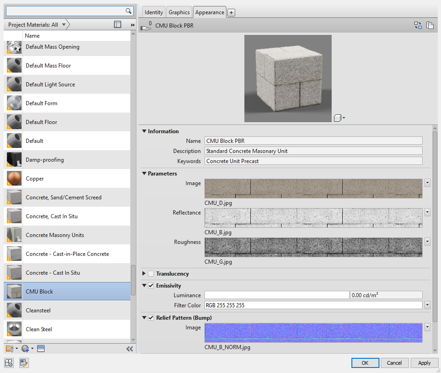Switch to the Graphics tab
Viewport: 441px width, 373px height.
coord(179,12)
